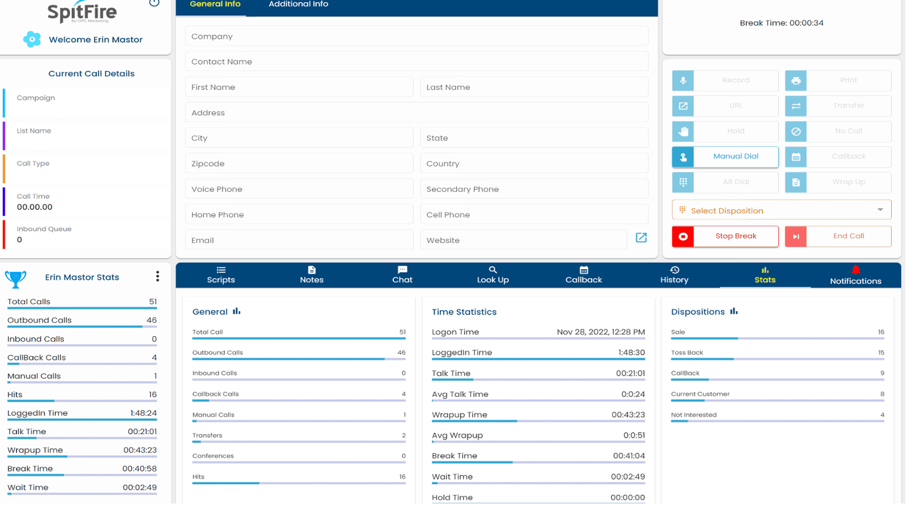Click the Record microphone icon
The width and height of the screenshot is (911, 520).
coord(683,80)
